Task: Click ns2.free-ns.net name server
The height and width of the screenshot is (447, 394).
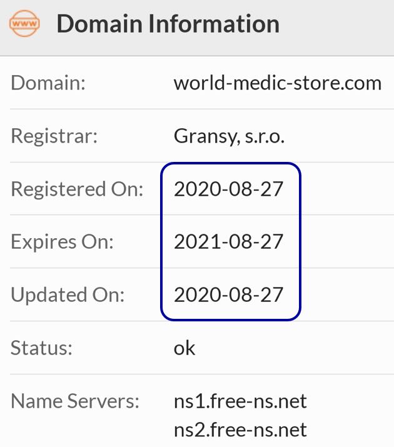Action: tap(240, 429)
